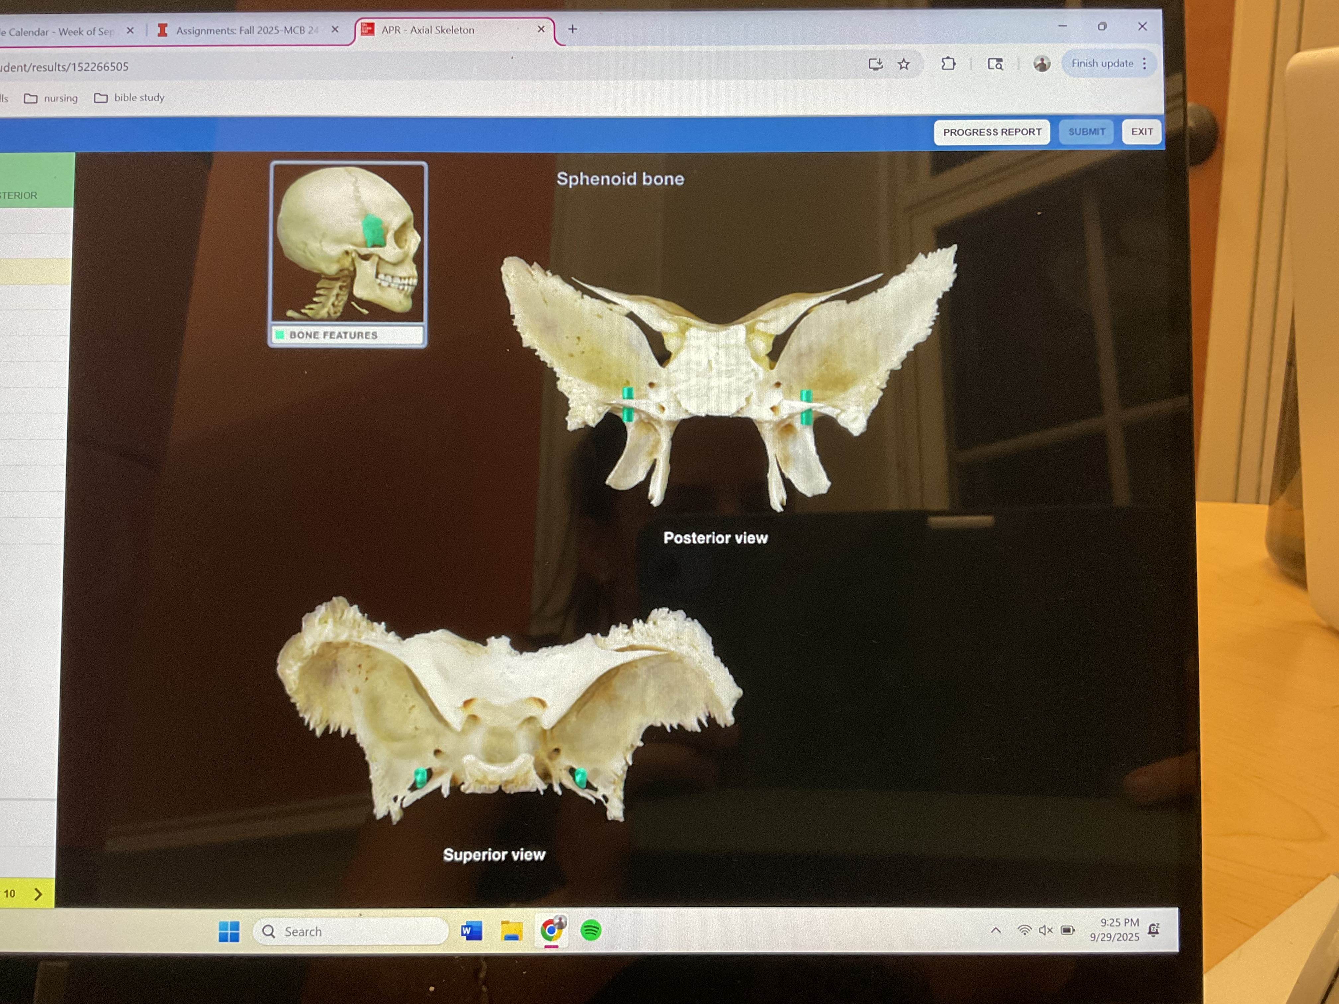The width and height of the screenshot is (1339, 1004).
Task: Click the Windows Start button
Action: (229, 931)
